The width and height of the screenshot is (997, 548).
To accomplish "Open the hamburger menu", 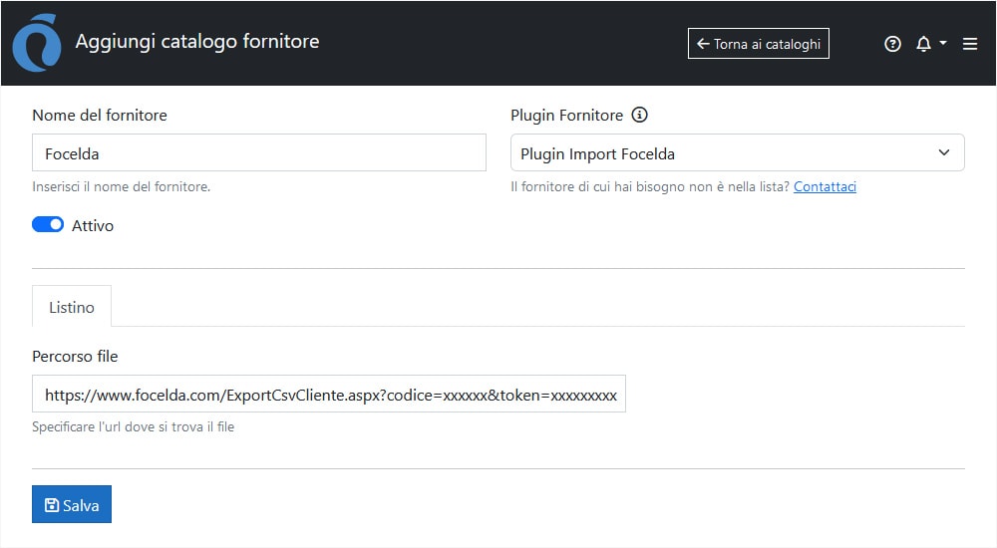I will pyautogui.click(x=970, y=44).
